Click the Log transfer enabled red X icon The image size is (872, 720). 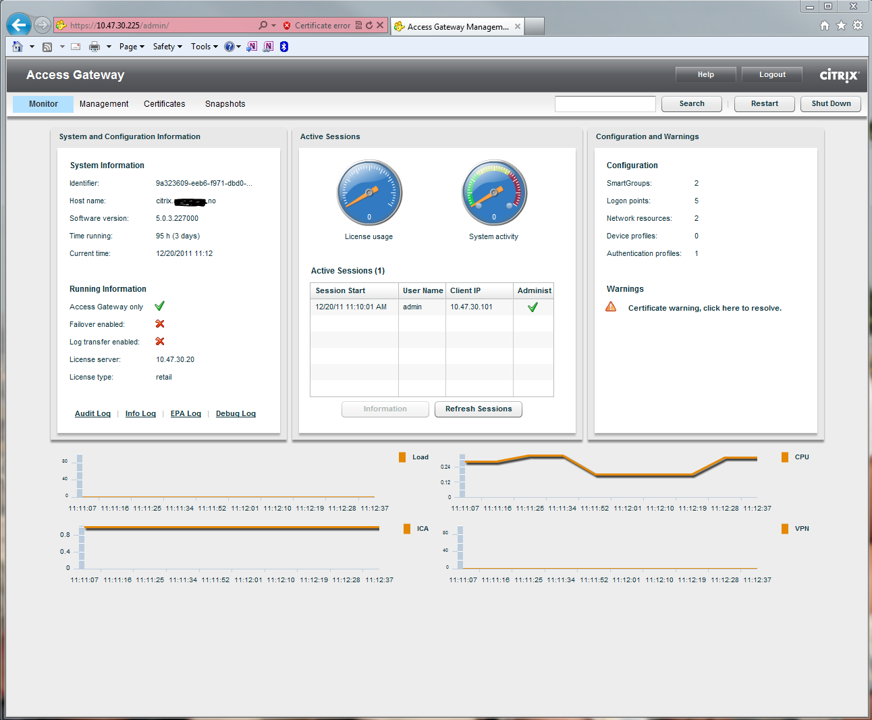click(x=160, y=342)
